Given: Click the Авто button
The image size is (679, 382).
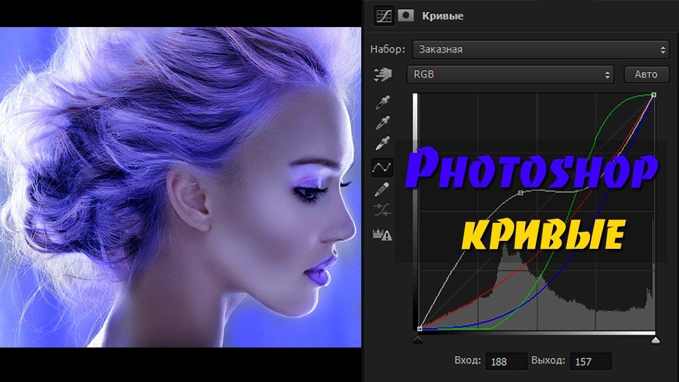Looking at the screenshot, I should [646, 75].
